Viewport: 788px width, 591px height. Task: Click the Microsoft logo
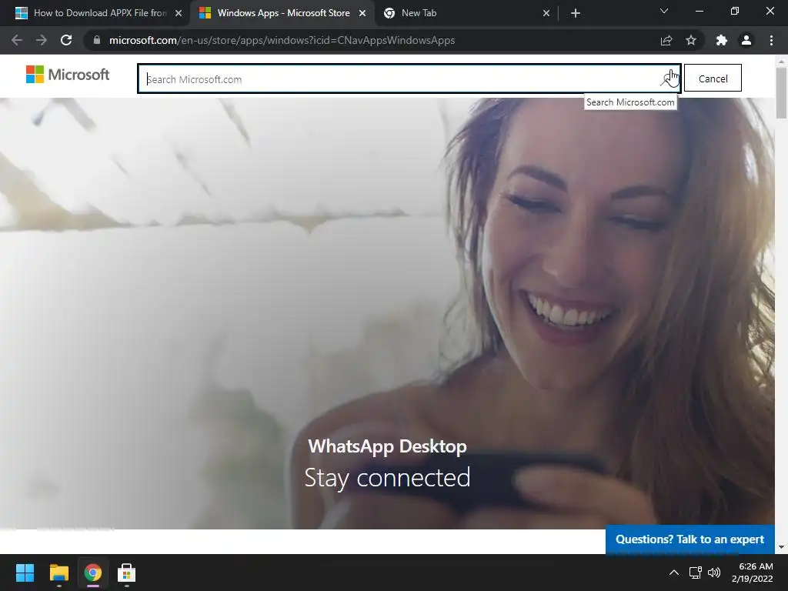tap(68, 75)
